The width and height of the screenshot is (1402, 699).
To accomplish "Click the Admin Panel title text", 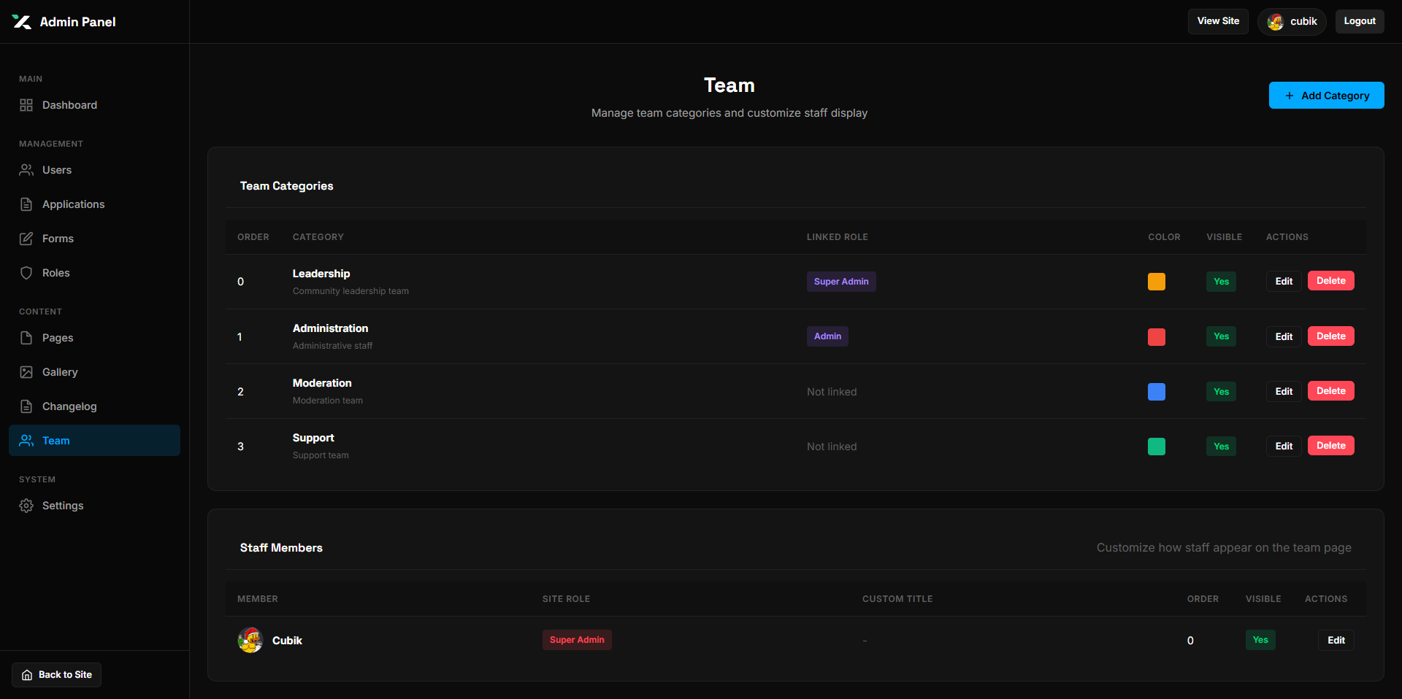I will pyautogui.click(x=77, y=22).
